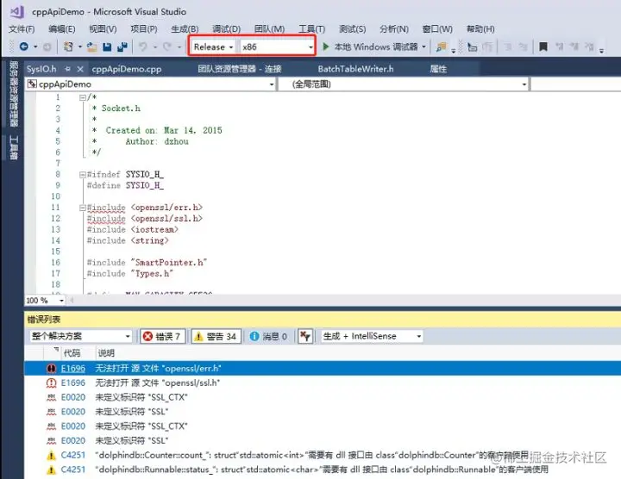621x479 pixels.
Task: Click the Visual Studio logo icon
Action: click(x=17, y=11)
